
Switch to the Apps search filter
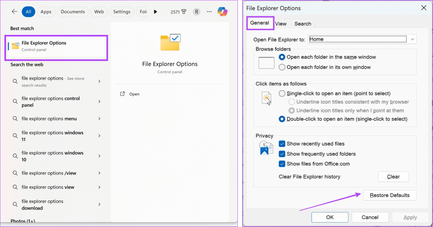(x=46, y=12)
